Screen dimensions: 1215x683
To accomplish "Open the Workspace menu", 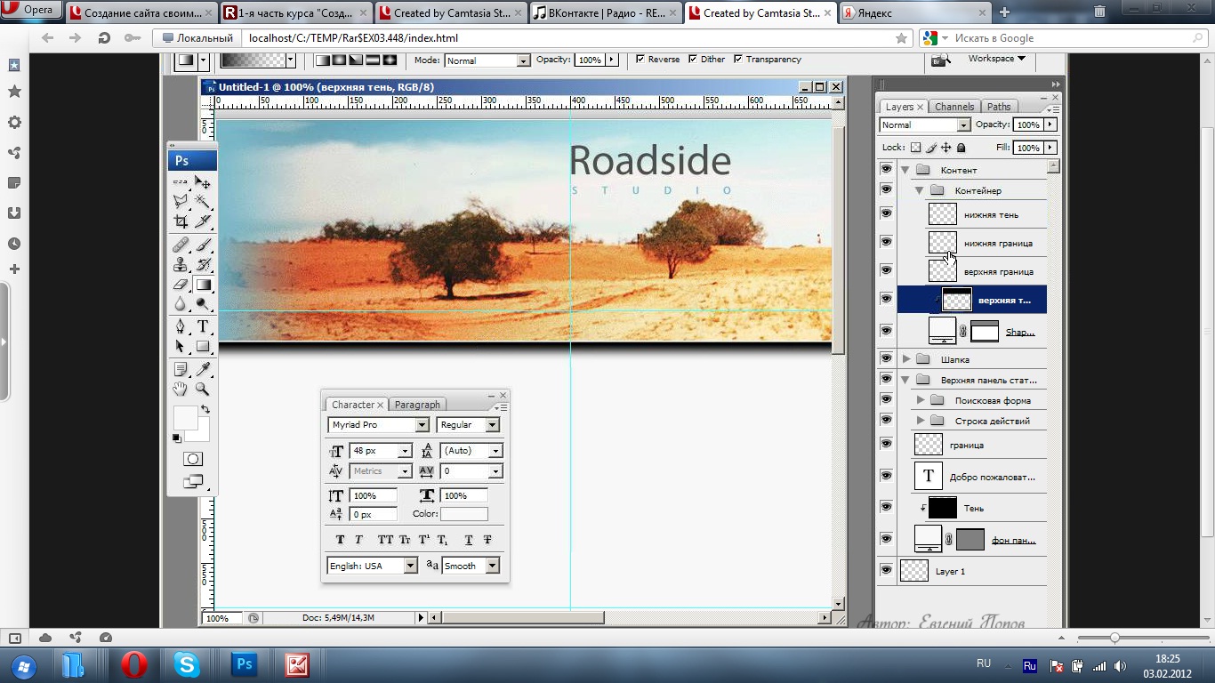I will 996,59.
